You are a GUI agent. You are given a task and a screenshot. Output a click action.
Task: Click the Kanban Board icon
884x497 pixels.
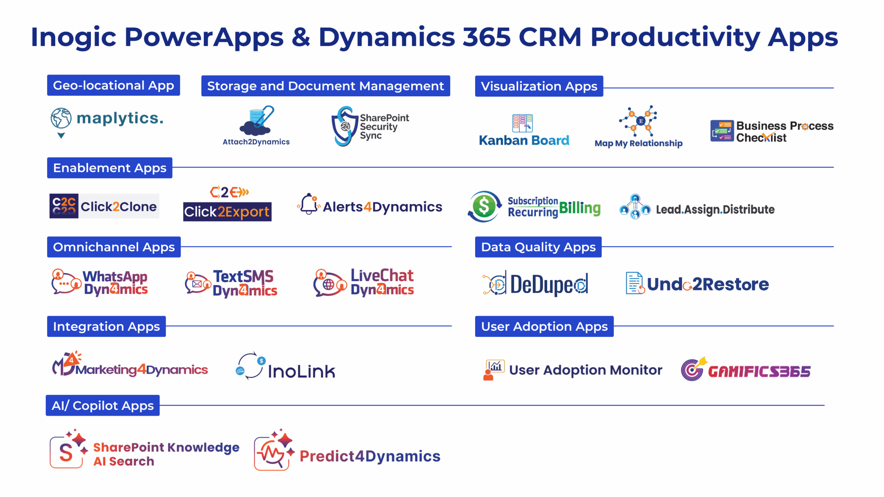[522, 123]
